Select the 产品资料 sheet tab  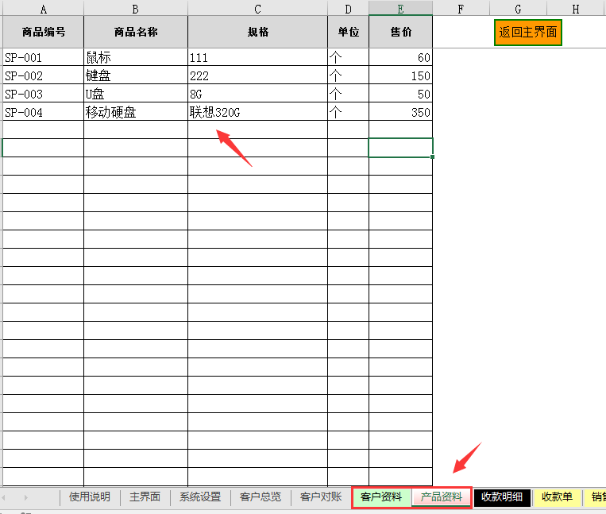pos(442,497)
